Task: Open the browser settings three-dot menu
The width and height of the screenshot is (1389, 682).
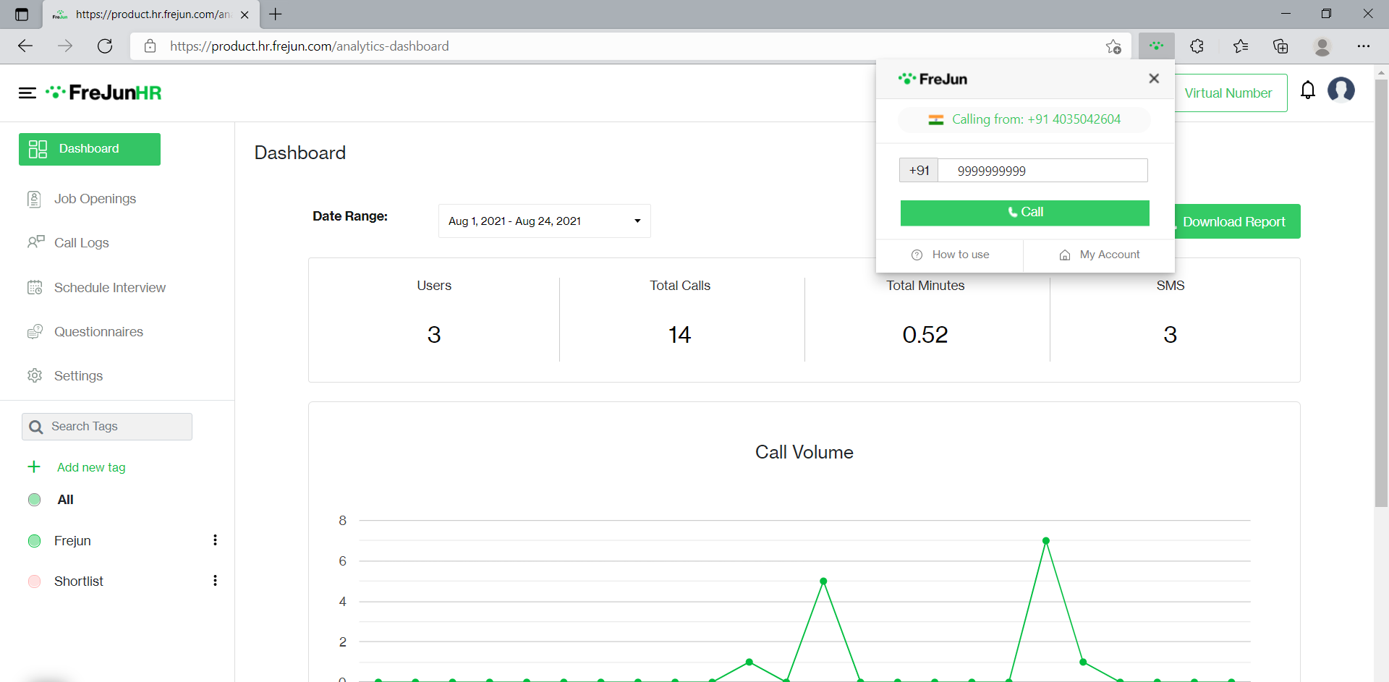Action: tap(1365, 46)
